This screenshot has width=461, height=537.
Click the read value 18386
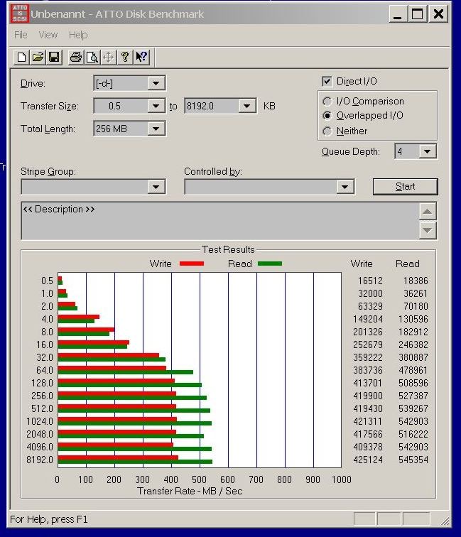(416, 281)
